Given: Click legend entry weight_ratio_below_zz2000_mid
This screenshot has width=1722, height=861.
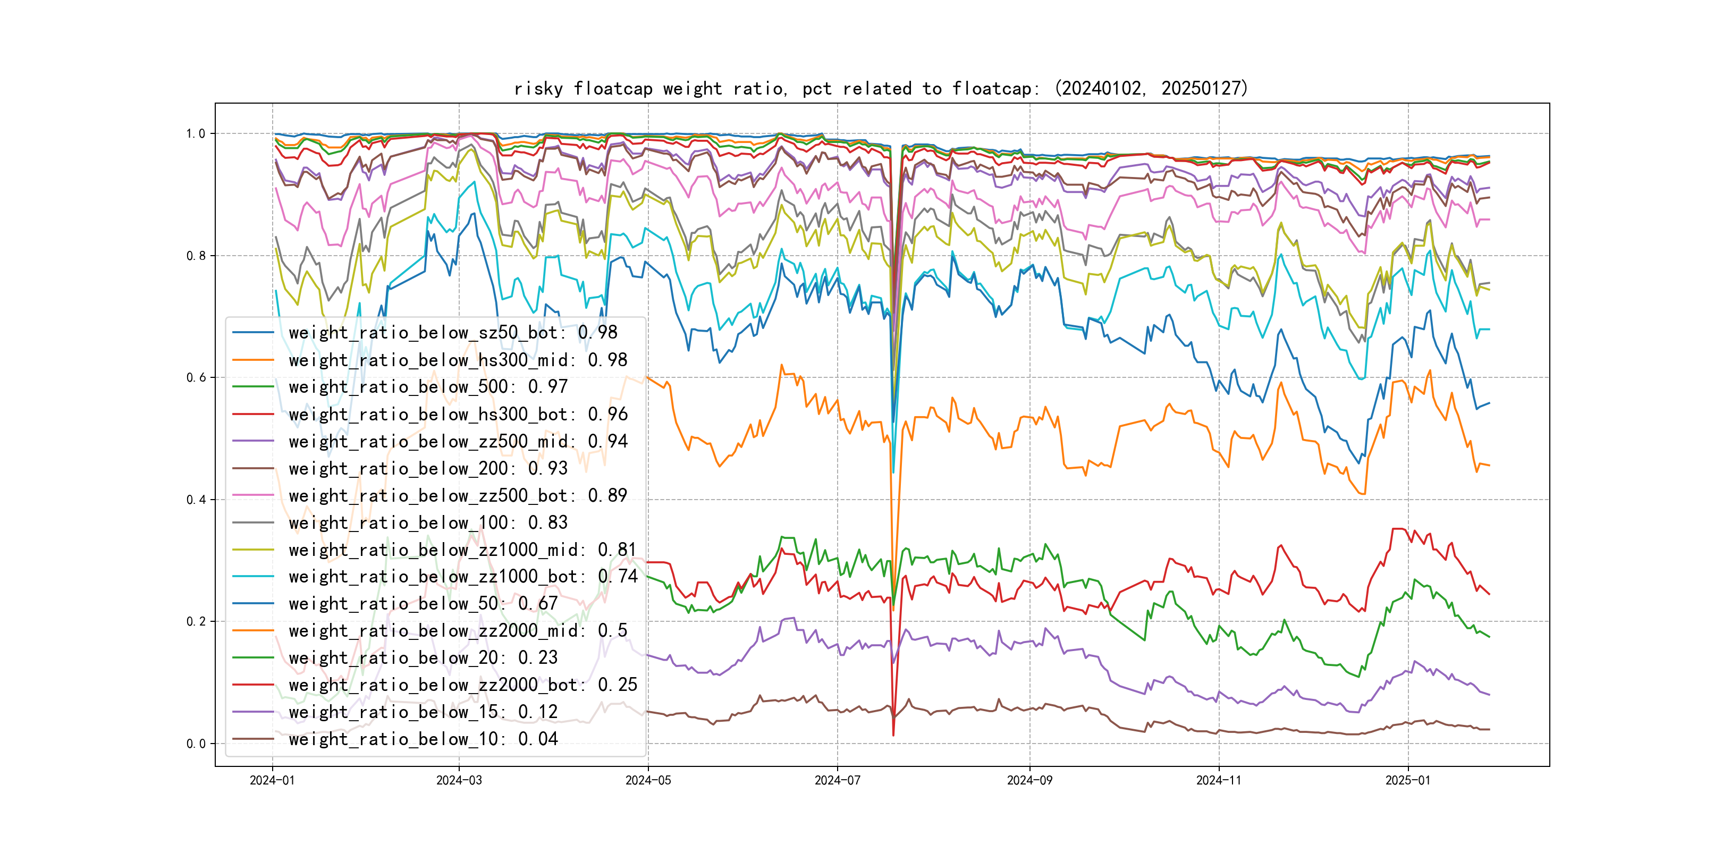Looking at the screenshot, I should [x=457, y=630].
